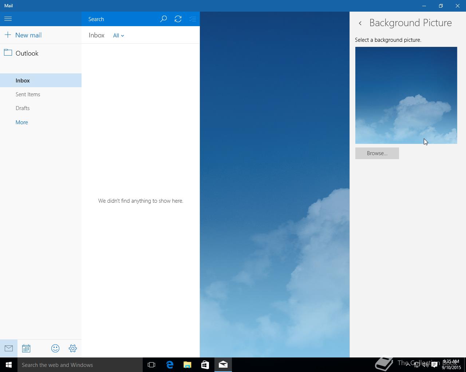Click Browse to choose a picture
This screenshot has width=466, height=372.
(377, 153)
